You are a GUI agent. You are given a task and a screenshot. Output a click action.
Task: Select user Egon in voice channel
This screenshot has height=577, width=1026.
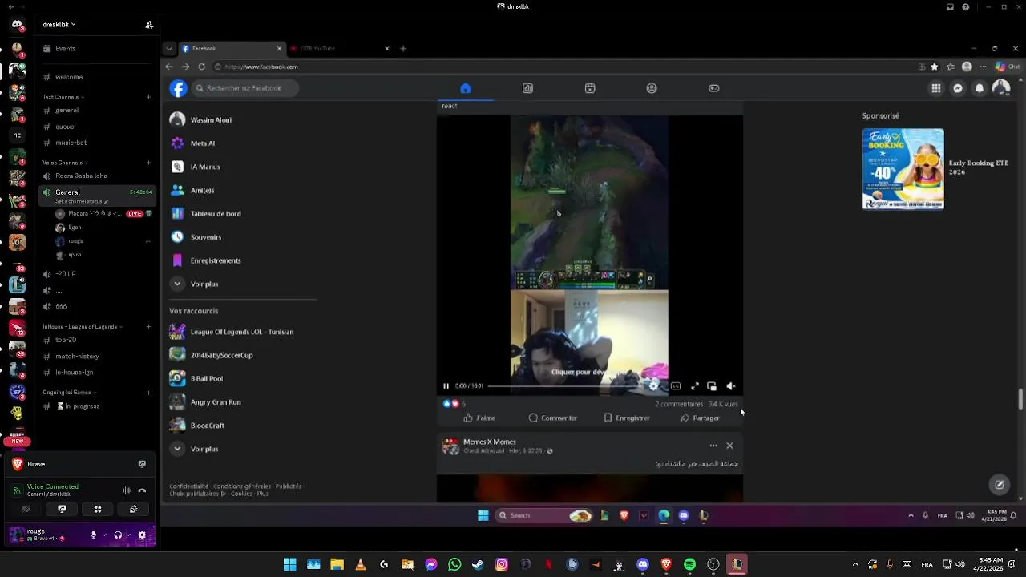pyautogui.click(x=75, y=227)
